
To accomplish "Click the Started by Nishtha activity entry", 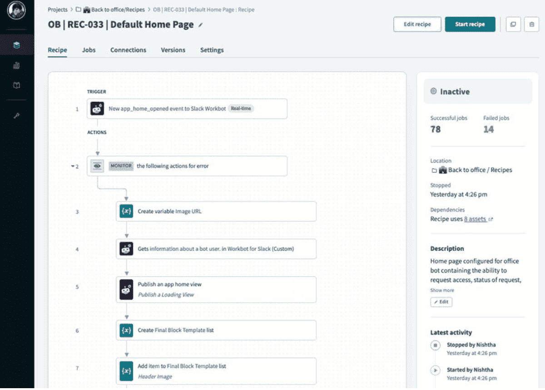I will pos(470,370).
